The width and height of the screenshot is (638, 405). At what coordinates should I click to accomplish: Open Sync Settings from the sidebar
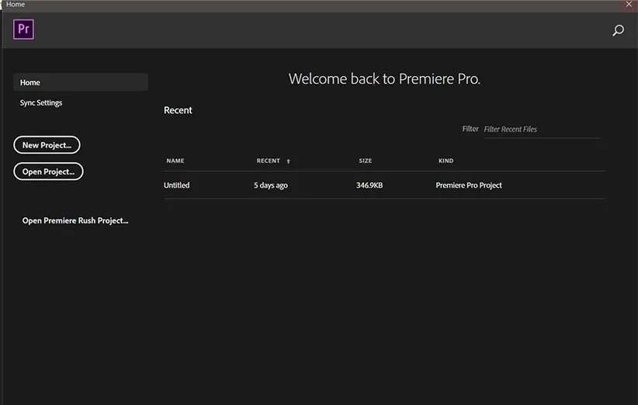41,102
